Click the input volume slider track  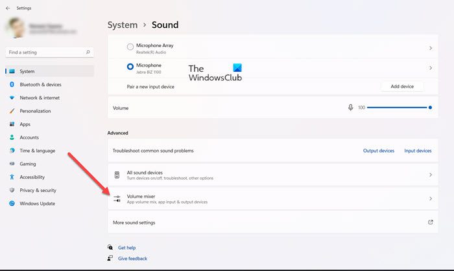point(396,107)
